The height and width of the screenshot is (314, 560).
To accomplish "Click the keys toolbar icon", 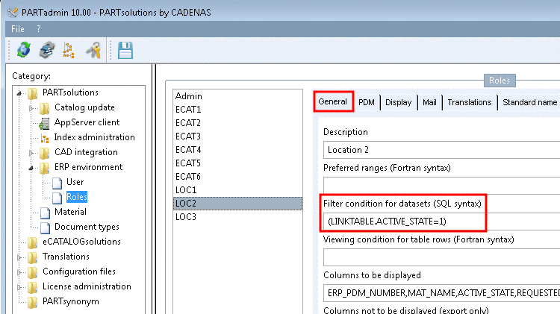I will pyautogui.click(x=93, y=50).
